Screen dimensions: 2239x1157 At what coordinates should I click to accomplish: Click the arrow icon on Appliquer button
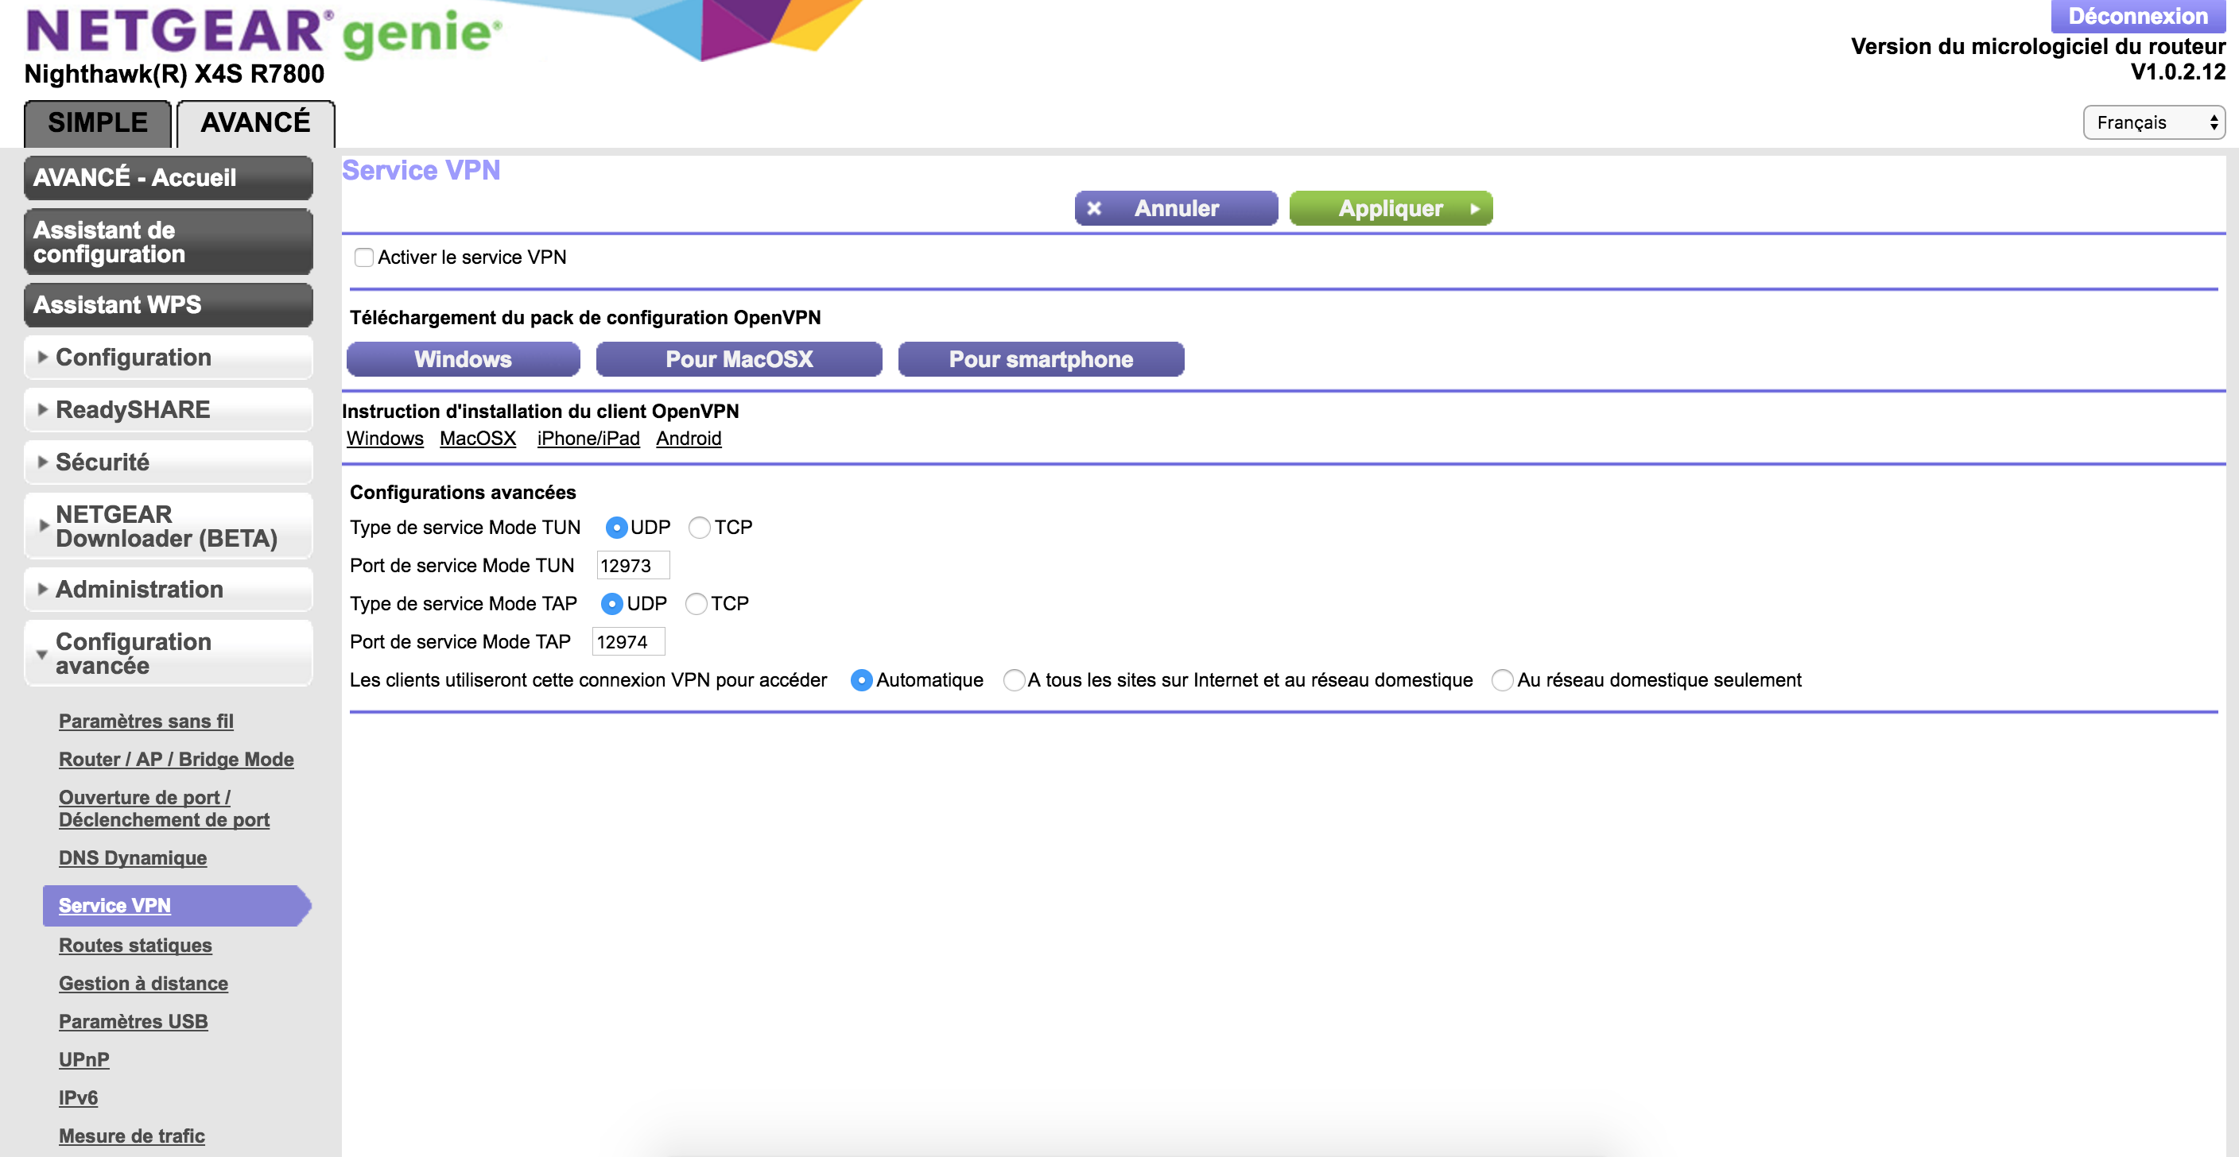click(x=1474, y=208)
